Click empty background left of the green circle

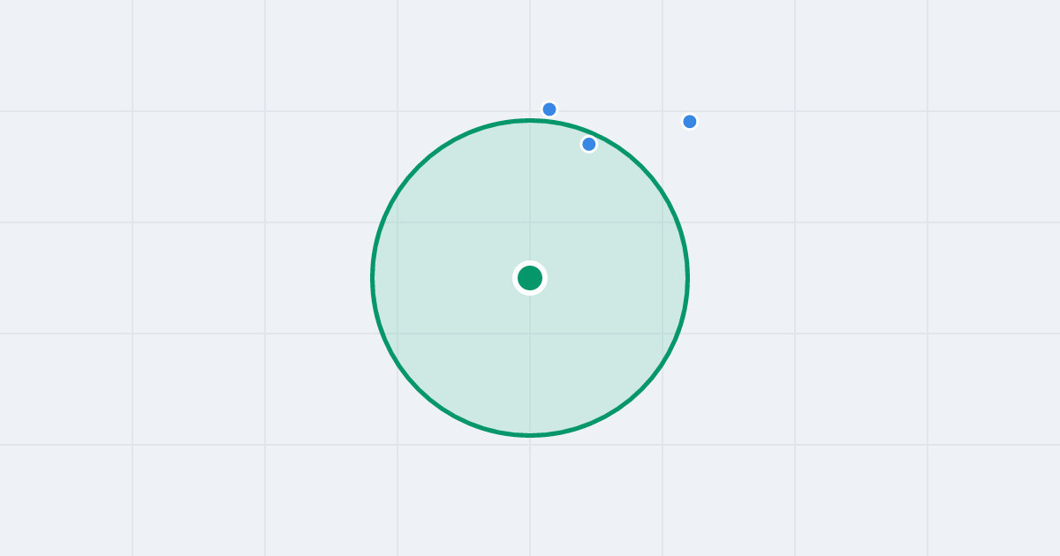click(x=221, y=278)
